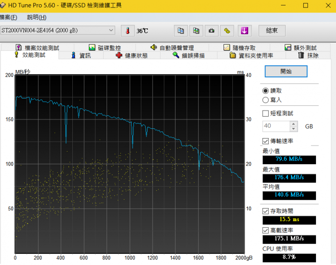Select the 寫入 radio button

(x=266, y=100)
